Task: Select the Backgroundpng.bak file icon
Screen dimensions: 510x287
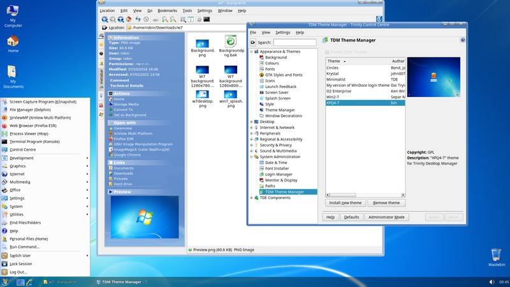Action: [231, 41]
